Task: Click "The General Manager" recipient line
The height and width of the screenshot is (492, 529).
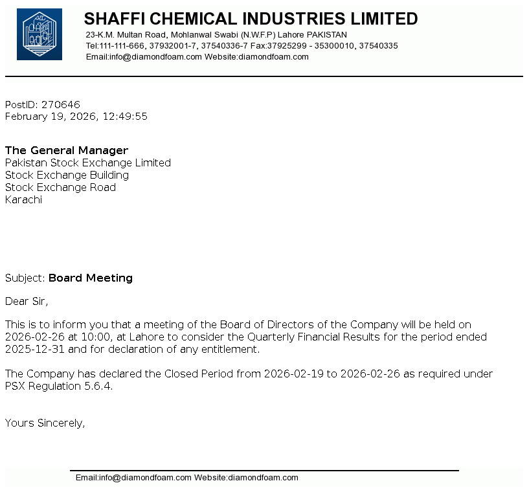Action: (67, 150)
